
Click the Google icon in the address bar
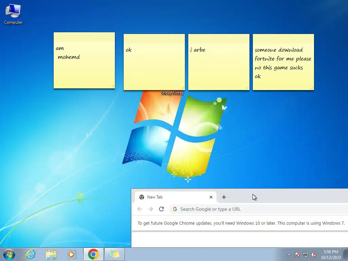(x=175, y=209)
